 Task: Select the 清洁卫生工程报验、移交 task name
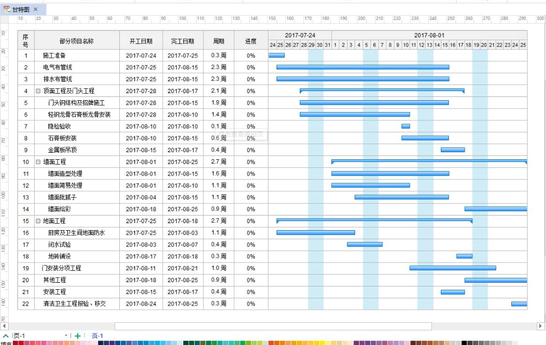[x=74, y=304]
